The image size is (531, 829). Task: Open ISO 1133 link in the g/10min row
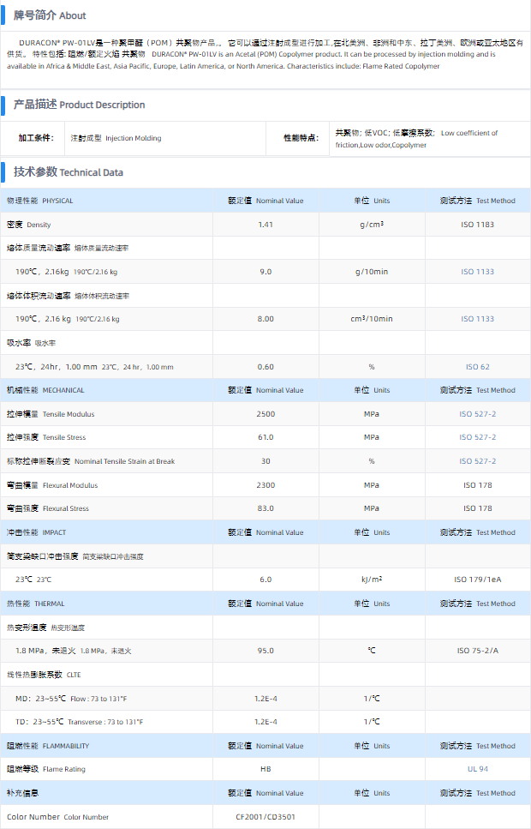click(x=478, y=272)
